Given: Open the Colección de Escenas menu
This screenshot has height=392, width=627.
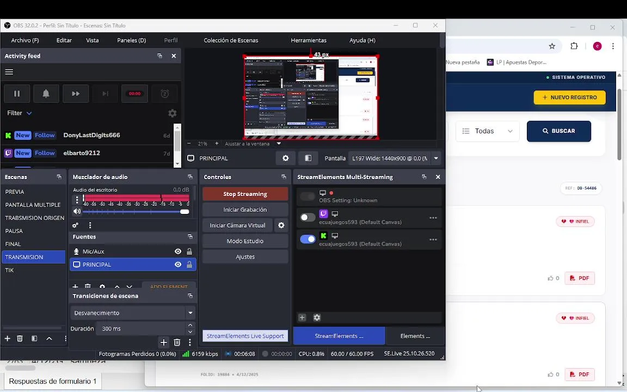Looking at the screenshot, I should 231,40.
